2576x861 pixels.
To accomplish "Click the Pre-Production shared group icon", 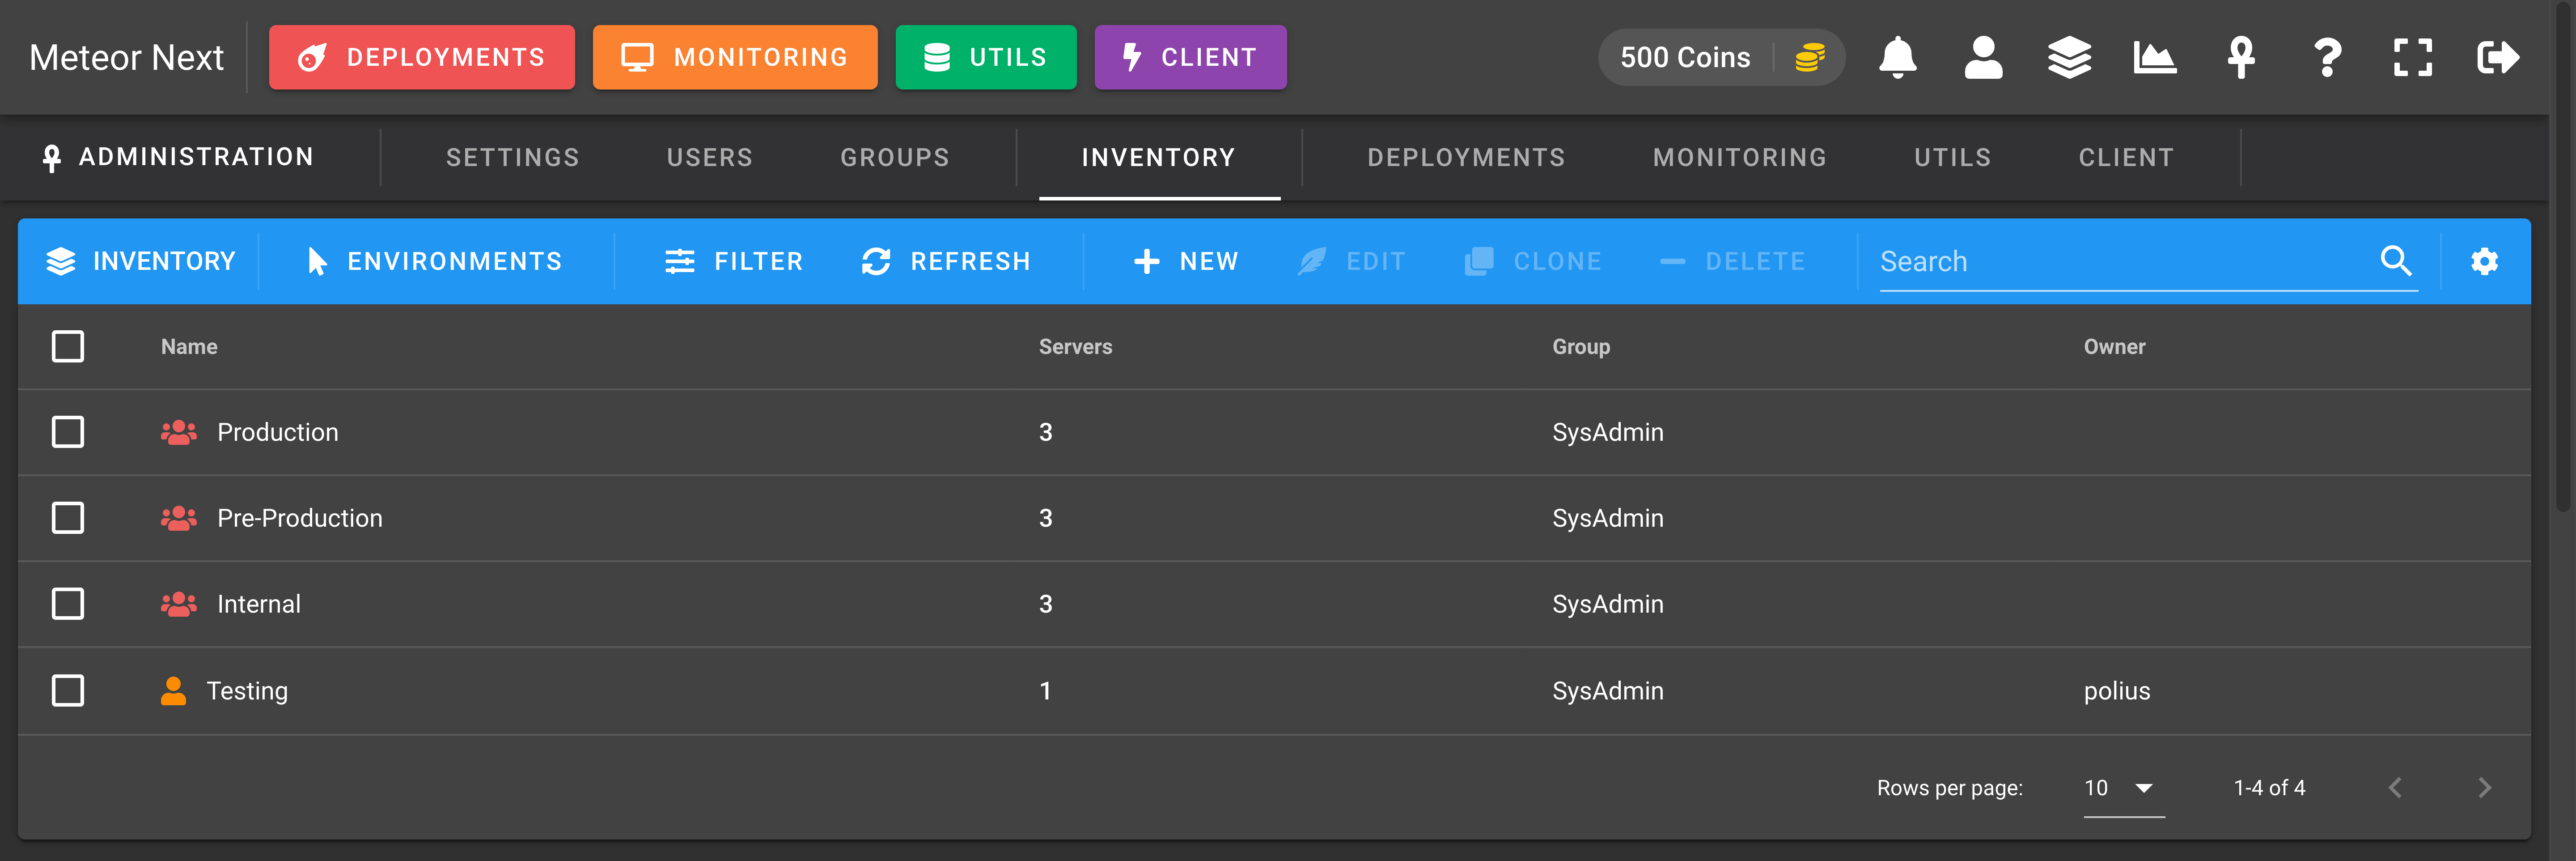I will click(179, 519).
